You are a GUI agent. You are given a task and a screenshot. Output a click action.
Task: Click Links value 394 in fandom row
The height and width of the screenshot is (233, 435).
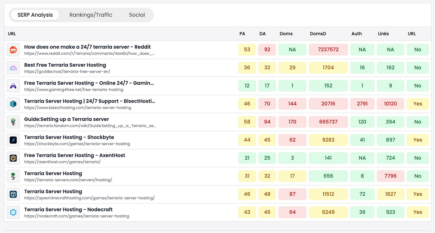coord(390,122)
